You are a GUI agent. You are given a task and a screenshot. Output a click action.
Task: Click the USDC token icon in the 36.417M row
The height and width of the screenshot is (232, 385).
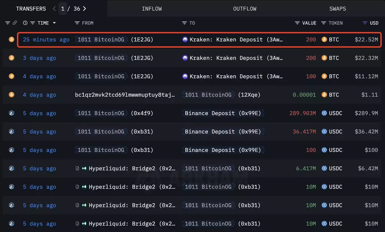coord(324,132)
